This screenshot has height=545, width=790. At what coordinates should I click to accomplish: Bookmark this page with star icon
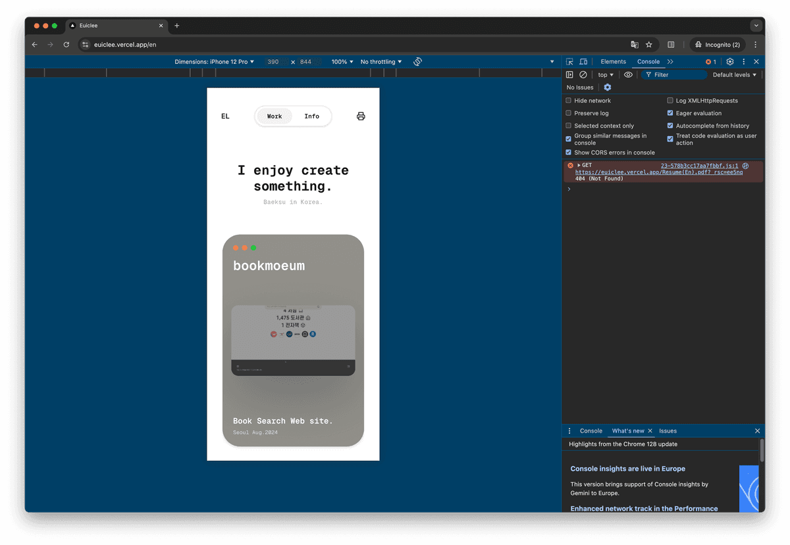649,45
